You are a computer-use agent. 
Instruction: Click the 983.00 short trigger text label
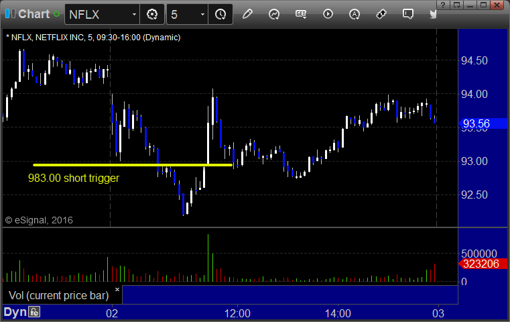click(74, 178)
